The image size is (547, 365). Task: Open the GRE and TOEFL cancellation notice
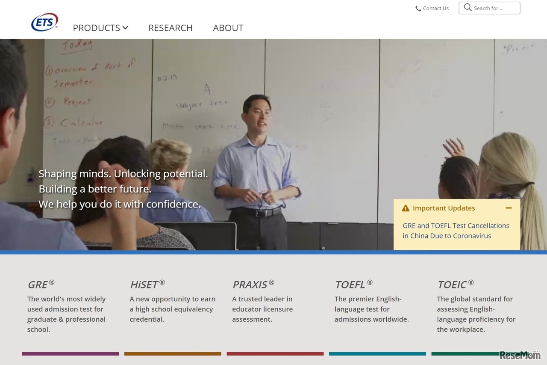tap(456, 231)
